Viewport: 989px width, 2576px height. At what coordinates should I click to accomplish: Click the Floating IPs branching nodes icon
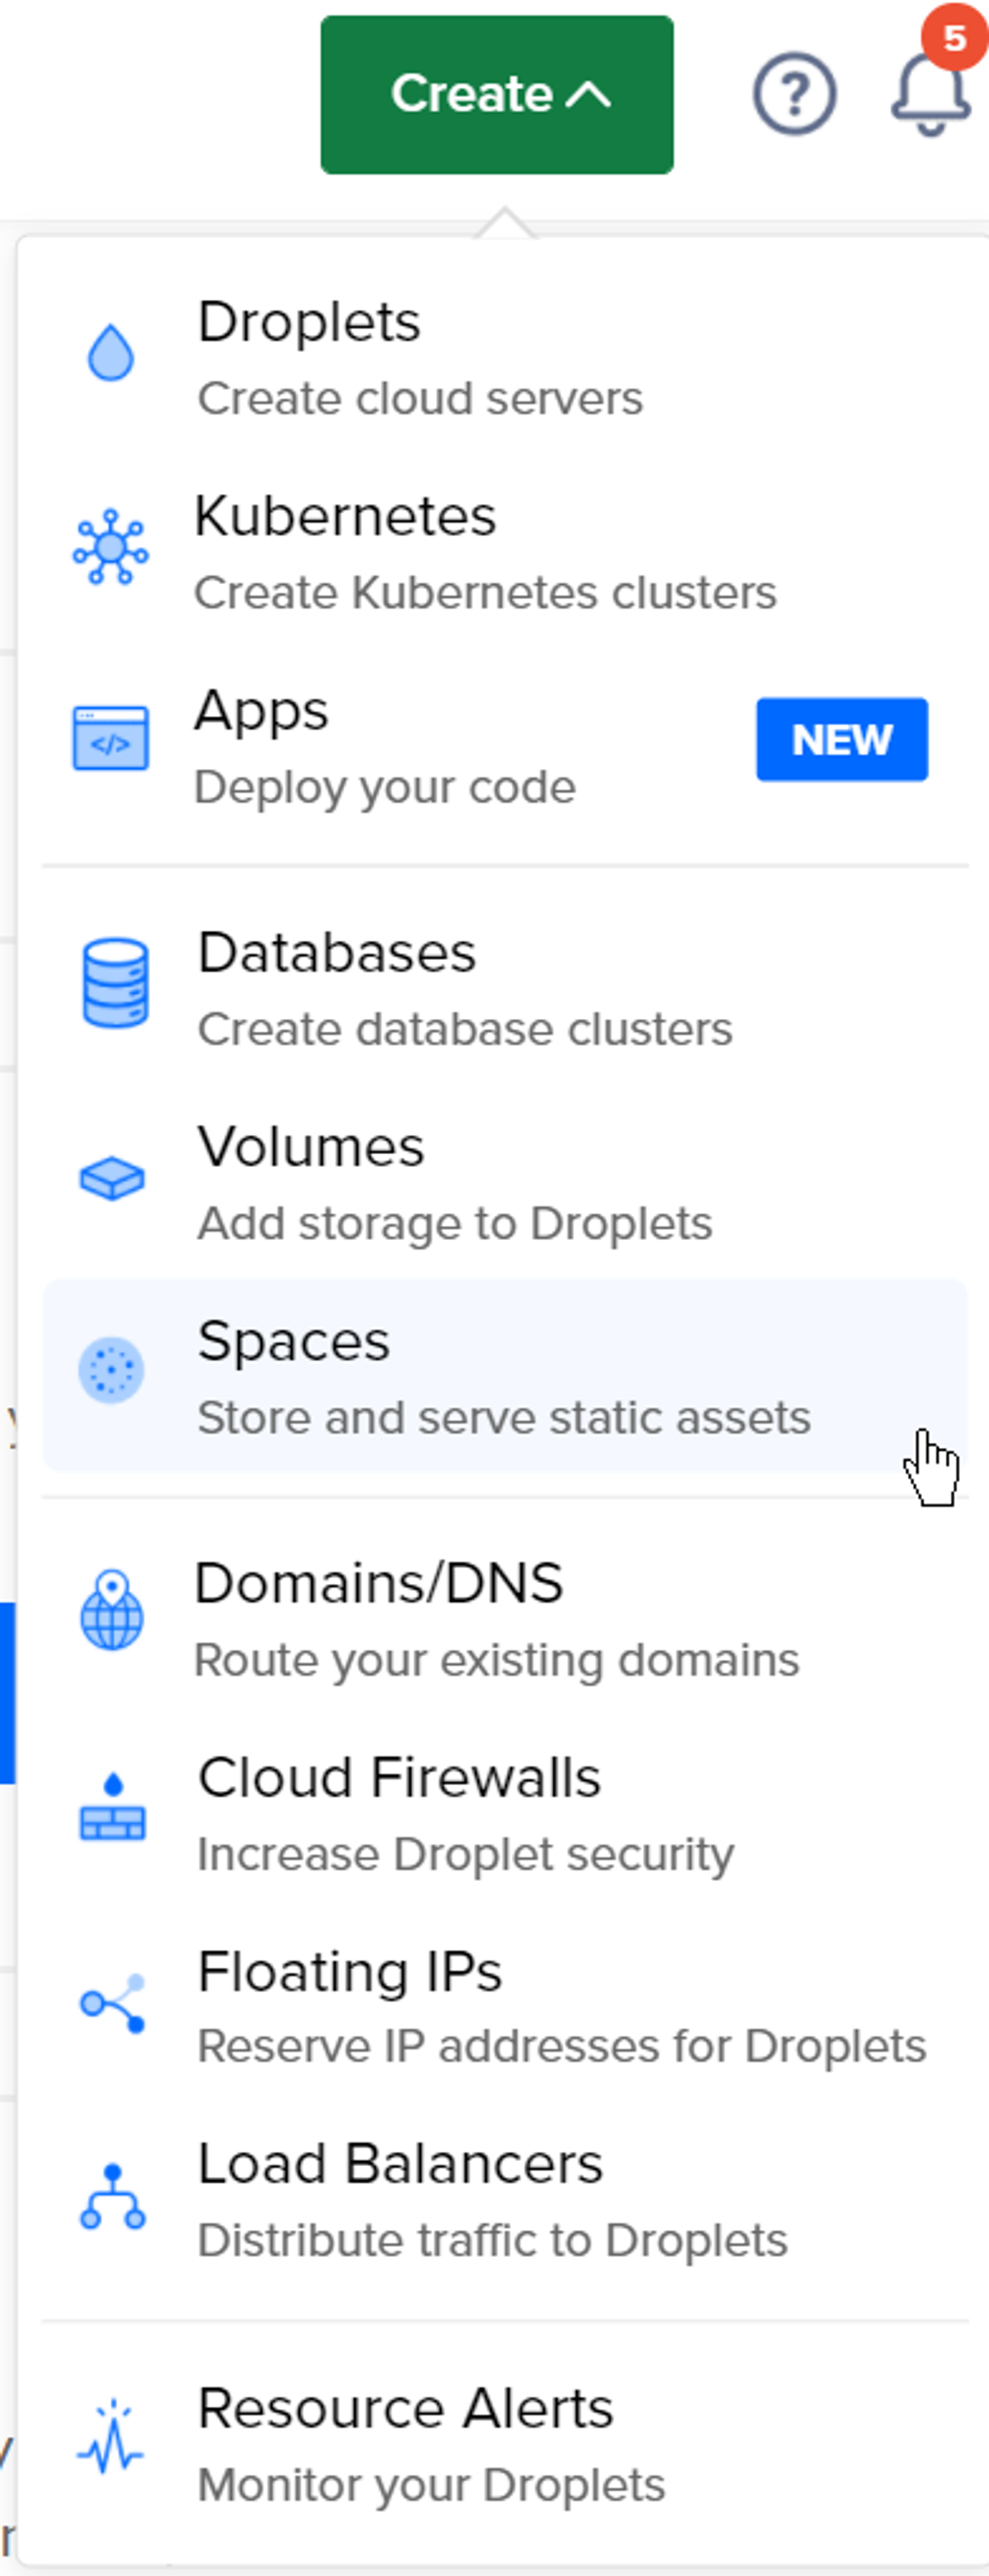pos(113,2004)
